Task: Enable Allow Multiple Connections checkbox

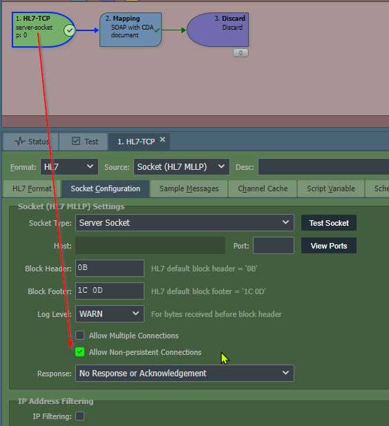Action: coord(80,336)
